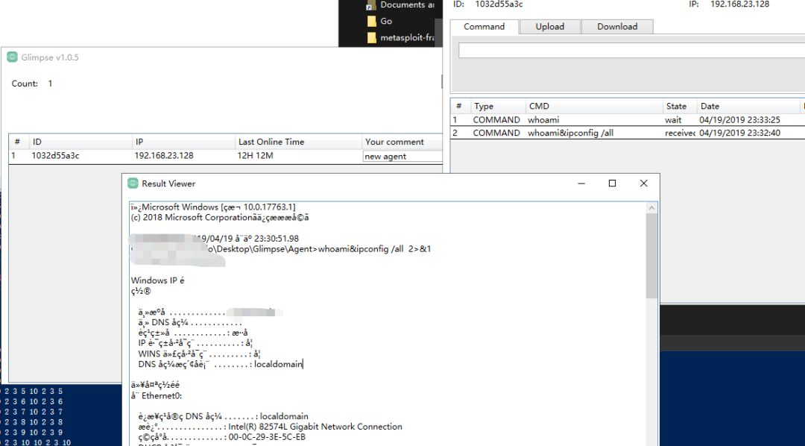
Task: Close the Result Viewer window
Action: (x=643, y=183)
